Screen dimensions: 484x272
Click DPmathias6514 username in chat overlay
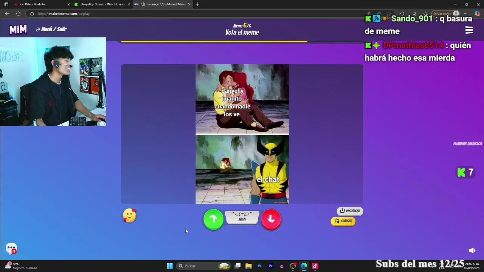[413, 45]
